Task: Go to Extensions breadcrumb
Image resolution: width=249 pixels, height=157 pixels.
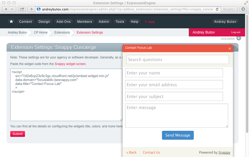Action: (x=62, y=33)
